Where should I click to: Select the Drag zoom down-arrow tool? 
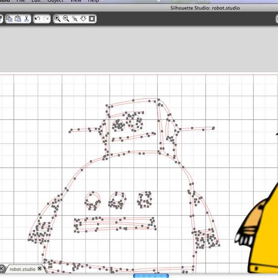click(x=84, y=18)
